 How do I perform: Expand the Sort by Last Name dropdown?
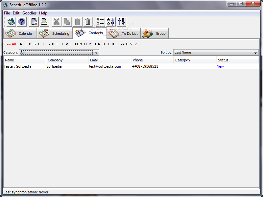[216, 53]
